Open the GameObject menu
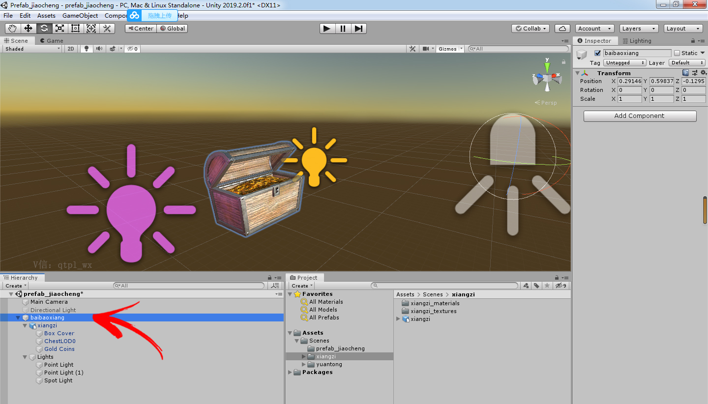 pyautogui.click(x=80, y=15)
